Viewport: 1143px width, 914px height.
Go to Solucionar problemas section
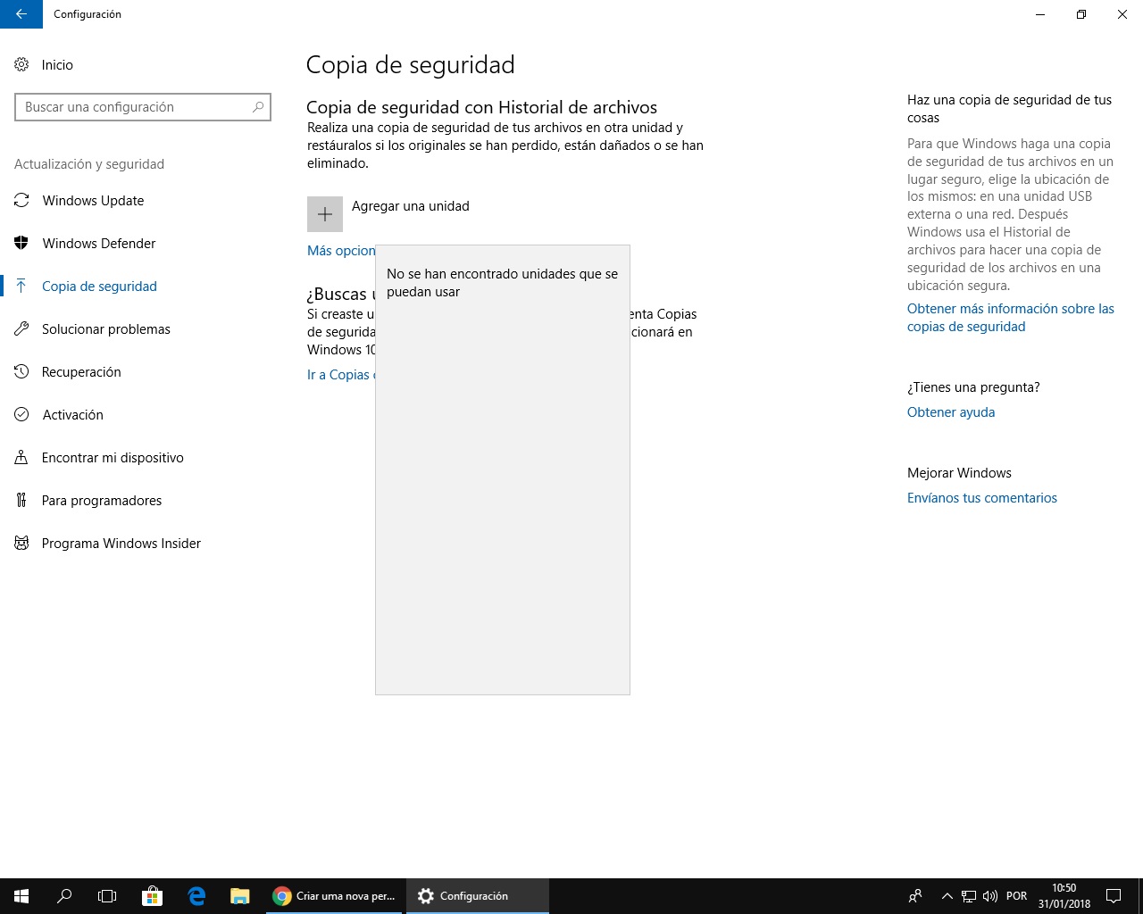[106, 329]
